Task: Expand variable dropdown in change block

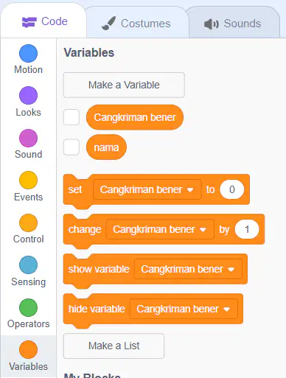Action: click(x=160, y=229)
